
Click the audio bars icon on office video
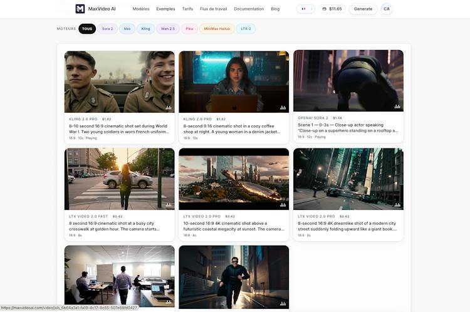point(169,302)
